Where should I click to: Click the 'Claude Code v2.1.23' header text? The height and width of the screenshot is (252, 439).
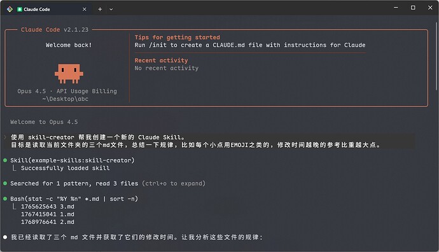(x=55, y=30)
